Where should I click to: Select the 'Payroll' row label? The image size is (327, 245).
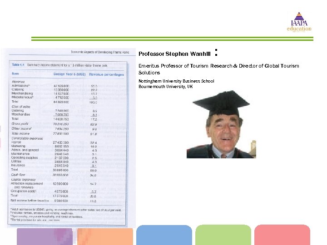(16, 142)
